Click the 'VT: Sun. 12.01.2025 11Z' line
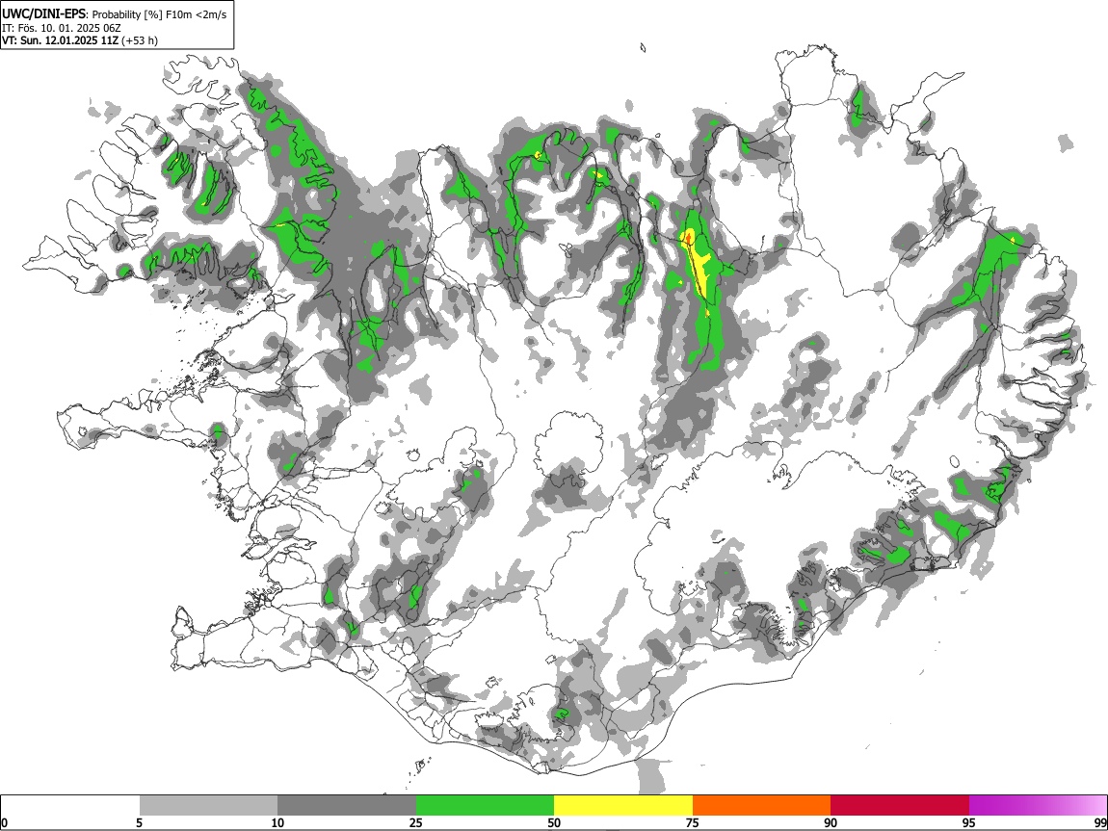Viewport: 1108px width, 831px height. 60,40
